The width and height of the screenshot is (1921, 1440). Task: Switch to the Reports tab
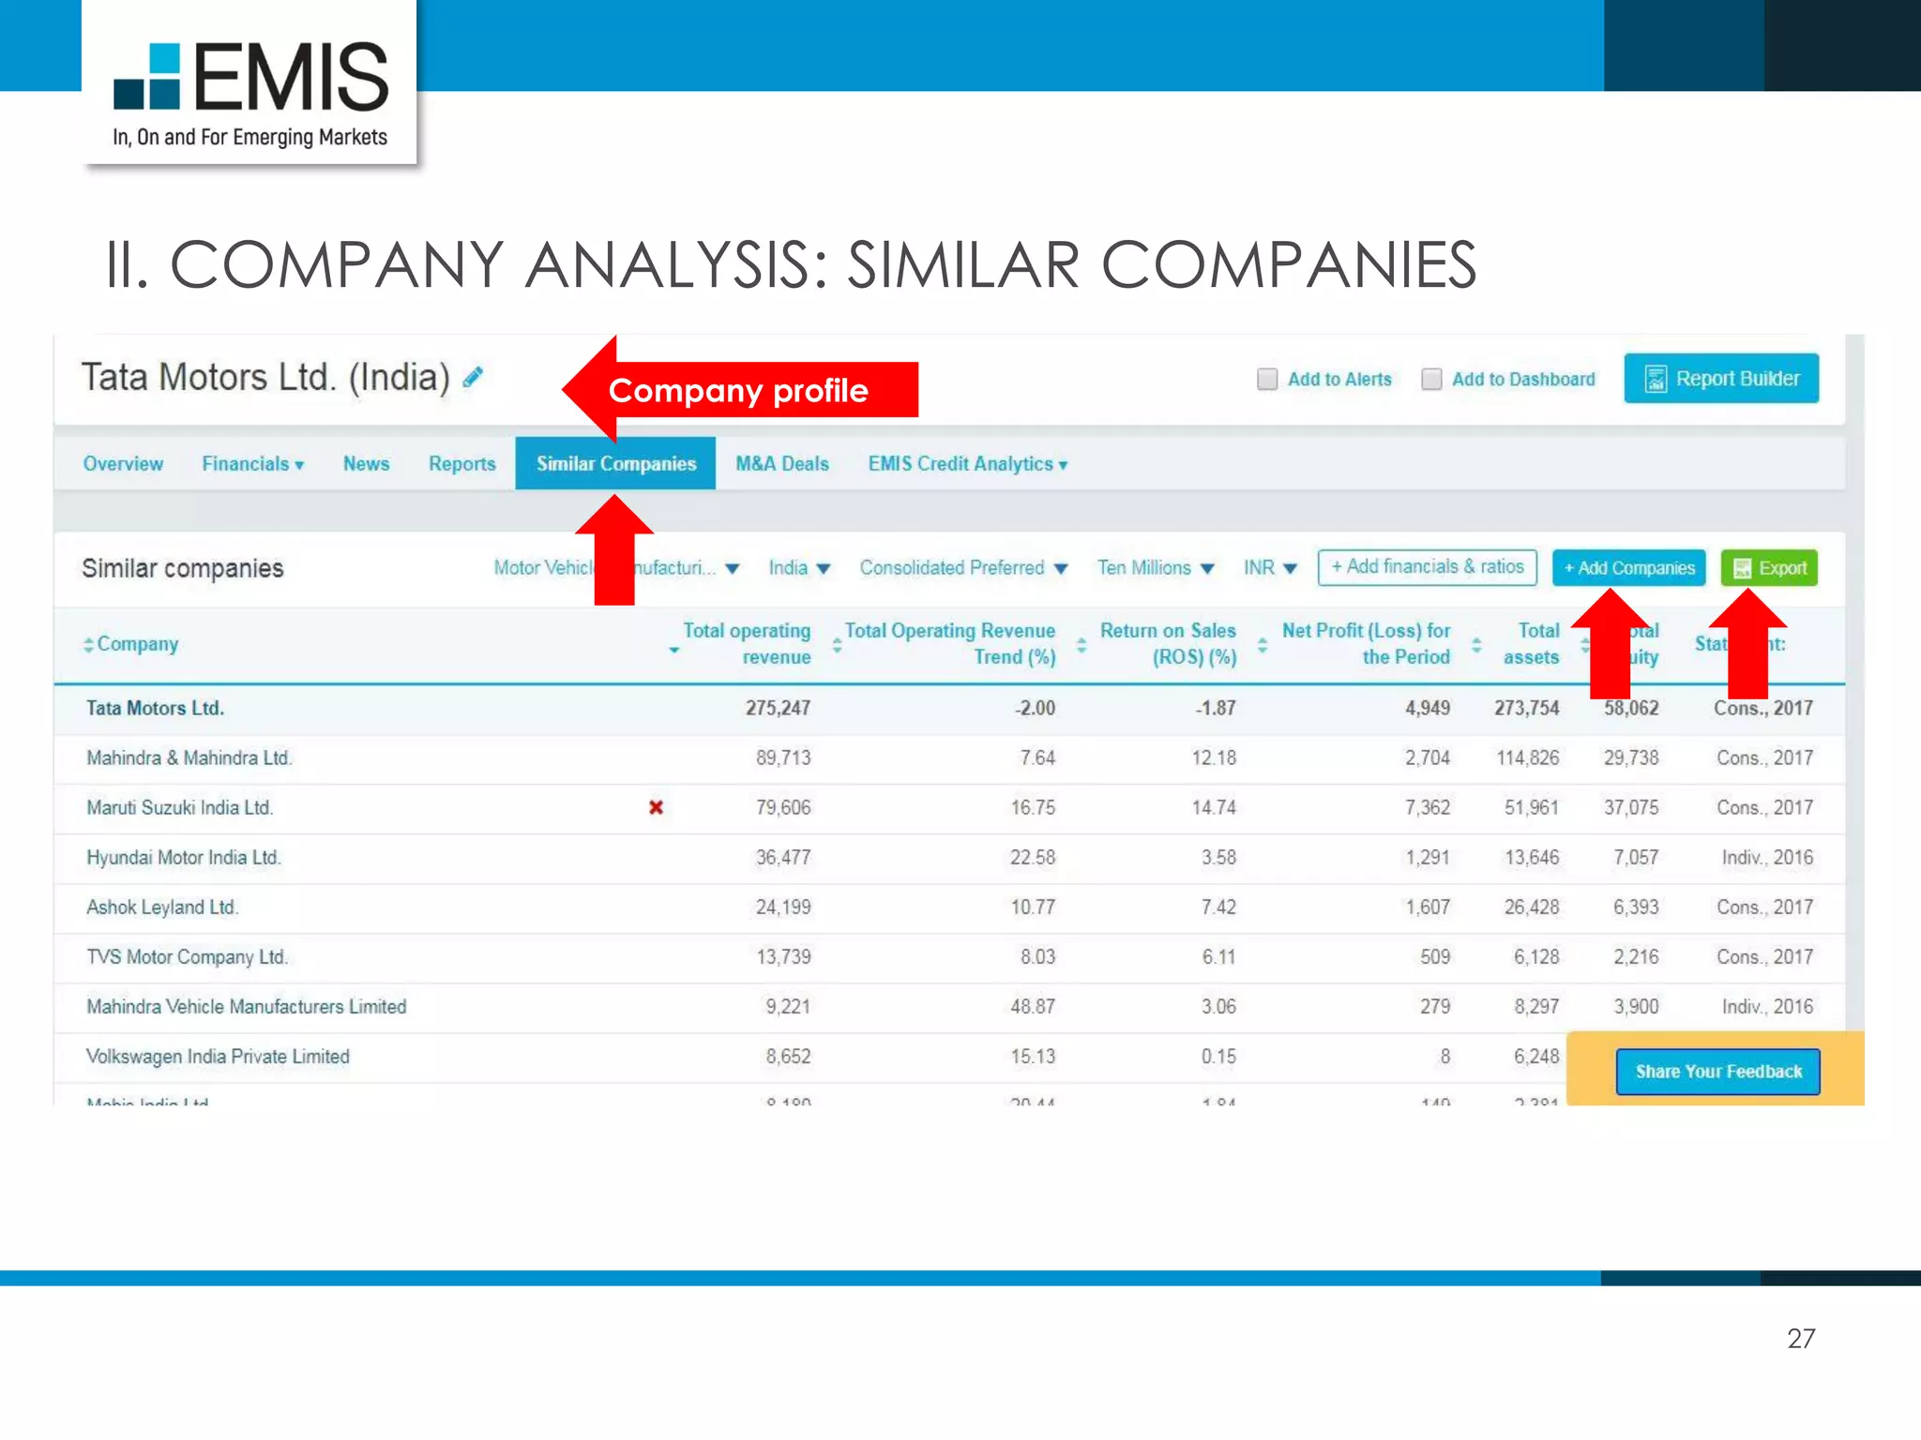pyautogui.click(x=461, y=464)
